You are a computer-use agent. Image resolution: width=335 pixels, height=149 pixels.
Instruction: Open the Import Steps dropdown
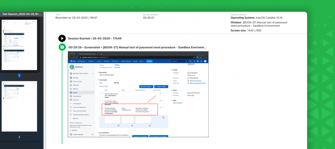161,86
